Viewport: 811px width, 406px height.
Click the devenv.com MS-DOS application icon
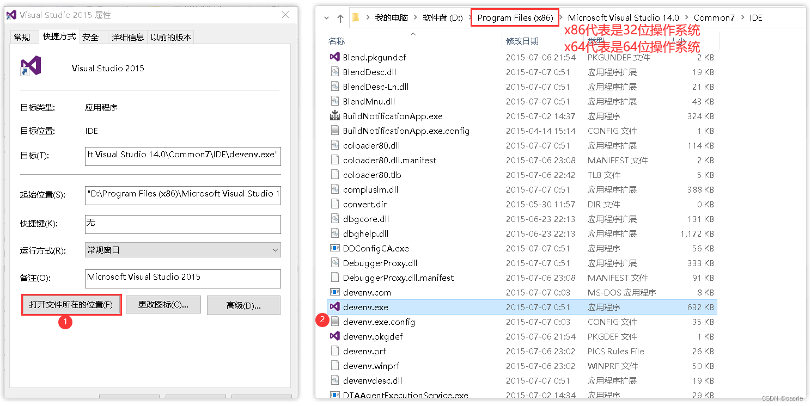pyautogui.click(x=334, y=292)
